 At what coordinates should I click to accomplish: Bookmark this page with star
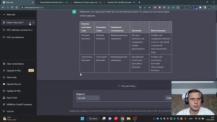(150, 7)
